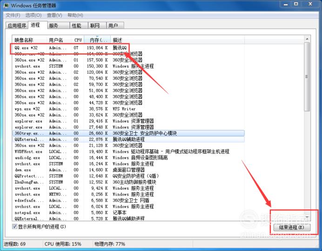The width and height of the screenshot is (322, 251).
Task: Select explorer.exe row using 29,416 K
Action: point(128,121)
